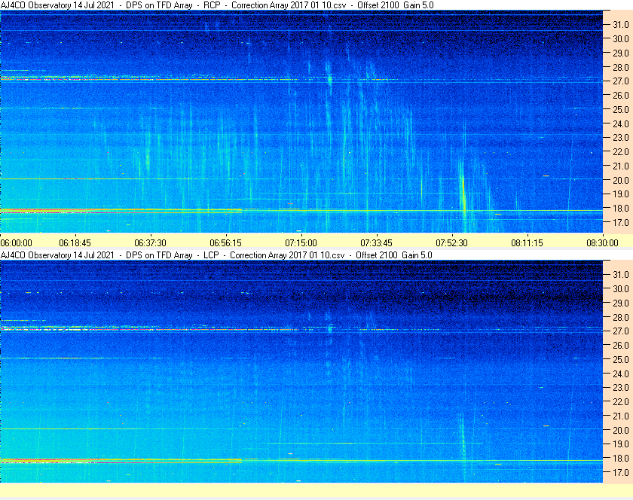The height and width of the screenshot is (500, 633).
Task: Click the 24.0 frequency label in RCP panel
Action: click(x=621, y=123)
